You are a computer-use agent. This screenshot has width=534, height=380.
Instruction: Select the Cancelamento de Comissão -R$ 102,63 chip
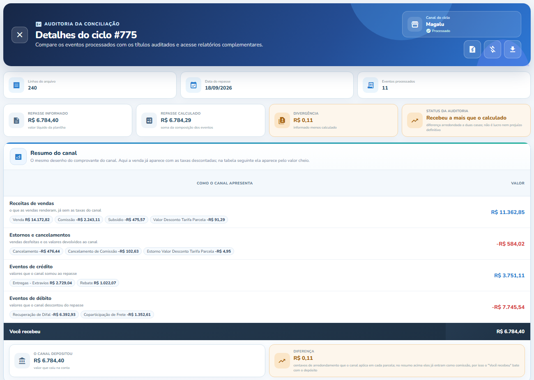pyautogui.click(x=104, y=251)
